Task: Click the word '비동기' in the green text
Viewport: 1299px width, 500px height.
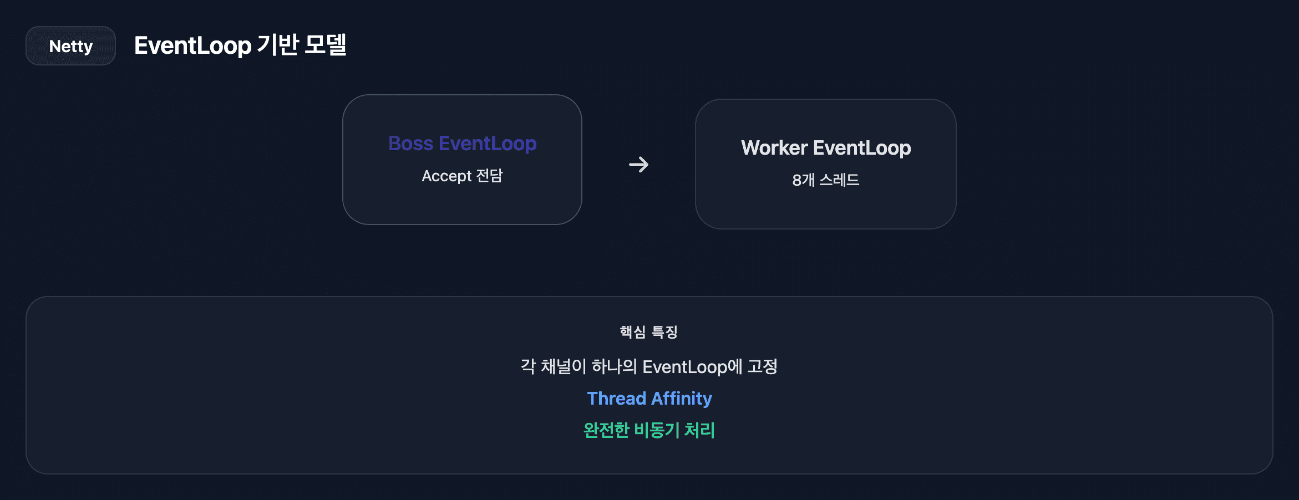Action: [x=656, y=430]
